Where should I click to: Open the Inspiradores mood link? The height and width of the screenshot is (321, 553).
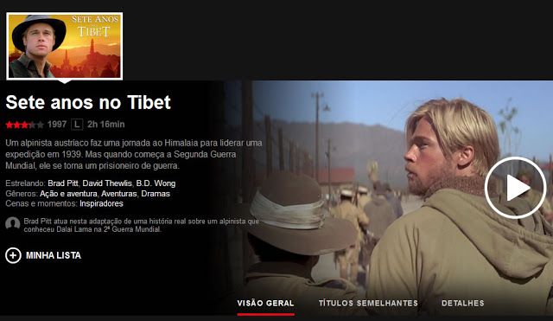101,203
